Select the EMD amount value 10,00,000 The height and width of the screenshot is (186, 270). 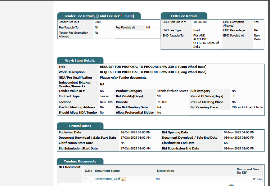[200, 22]
